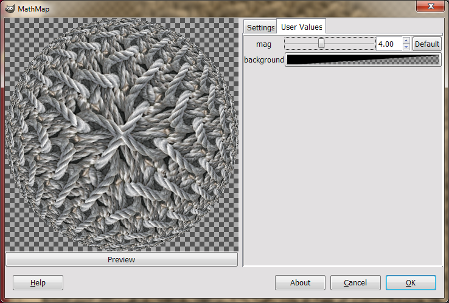The height and width of the screenshot is (303, 449).
Task: Select the User Values tab
Action: (x=301, y=27)
